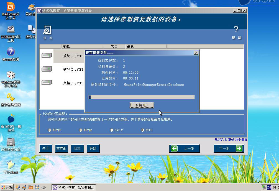Switch to 格式化恢复 taskbar window button
This screenshot has width=279, height=191.
[73, 187]
